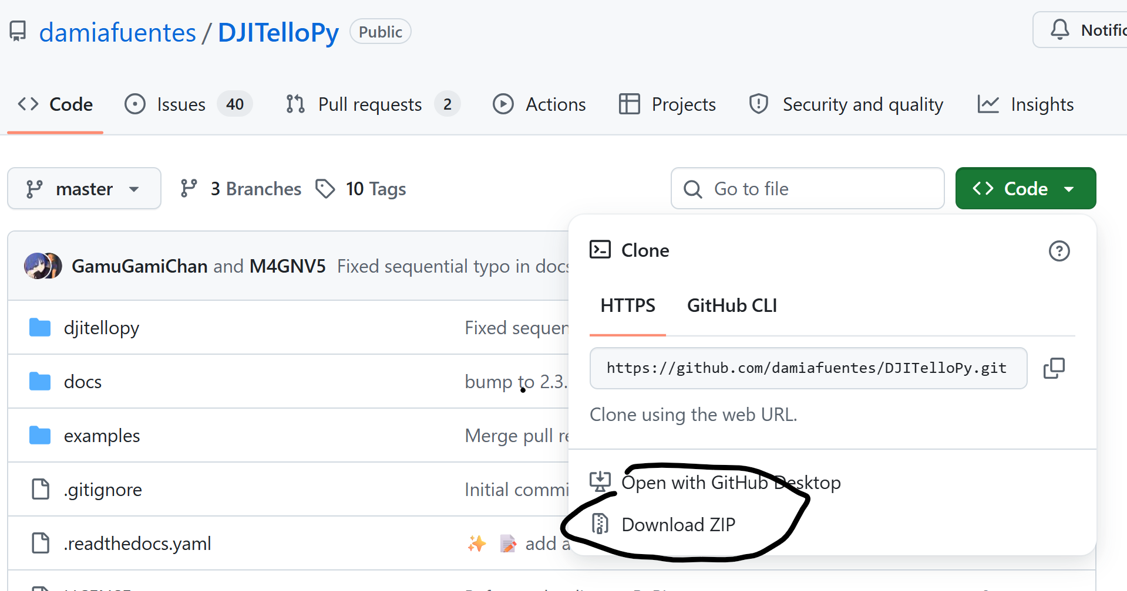The height and width of the screenshot is (591, 1127).
Task: View the 10 Tags link
Action: (x=361, y=189)
